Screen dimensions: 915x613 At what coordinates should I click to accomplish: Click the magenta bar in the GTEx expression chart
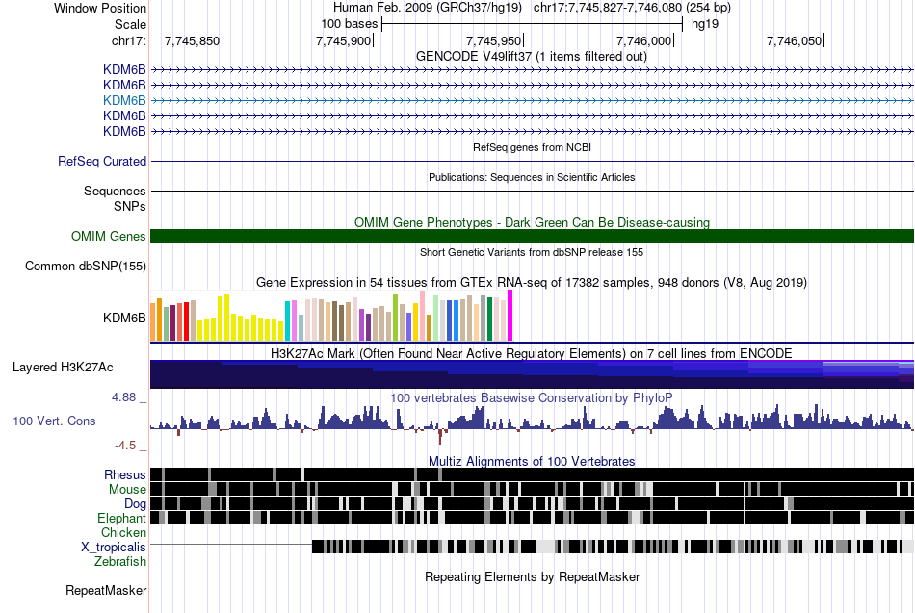510,316
